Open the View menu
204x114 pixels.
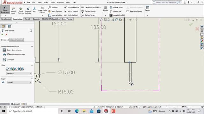click(40, 2)
